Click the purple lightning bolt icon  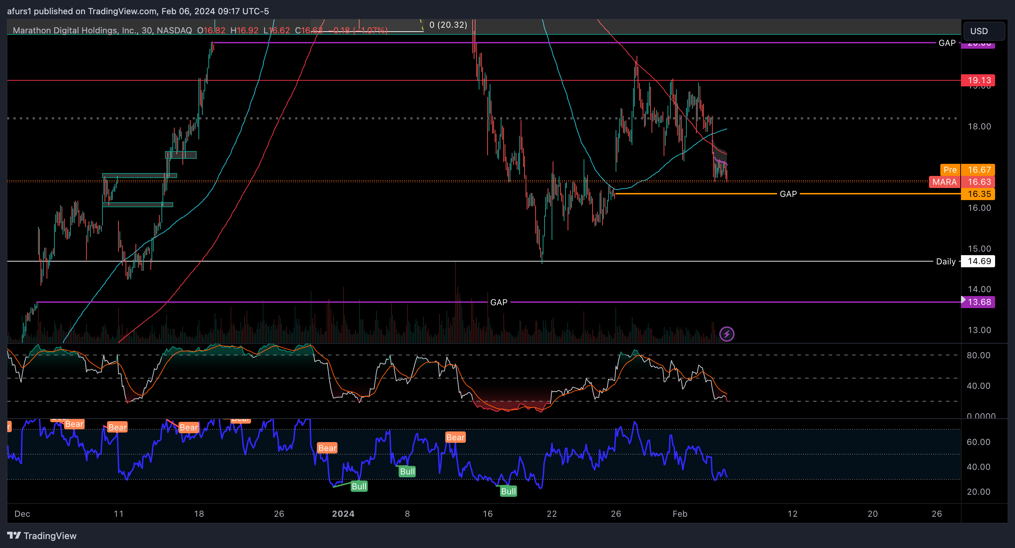click(727, 334)
